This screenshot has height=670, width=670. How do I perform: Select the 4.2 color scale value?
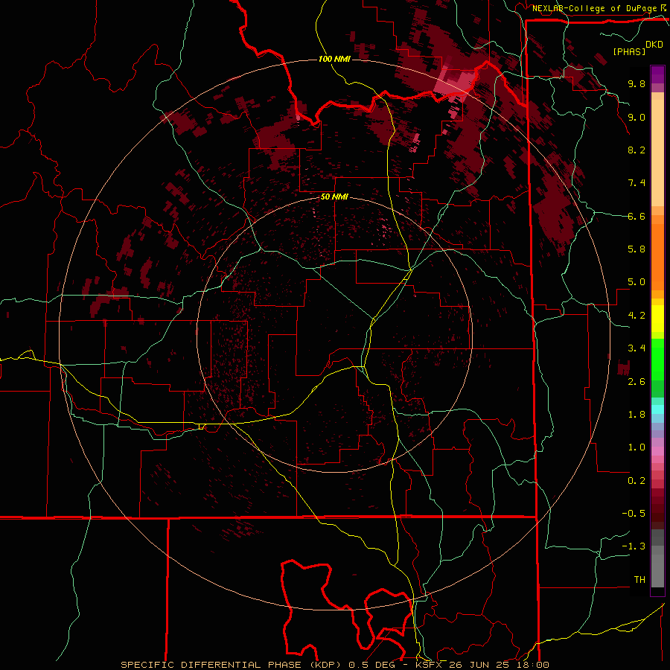point(636,316)
